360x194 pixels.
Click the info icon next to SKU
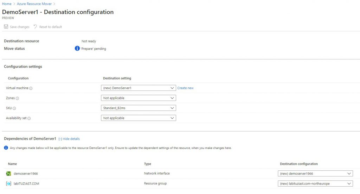click(x=14, y=108)
